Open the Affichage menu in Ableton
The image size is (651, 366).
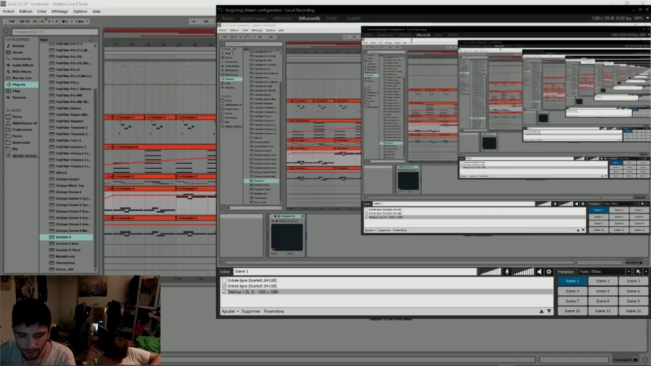click(60, 11)
